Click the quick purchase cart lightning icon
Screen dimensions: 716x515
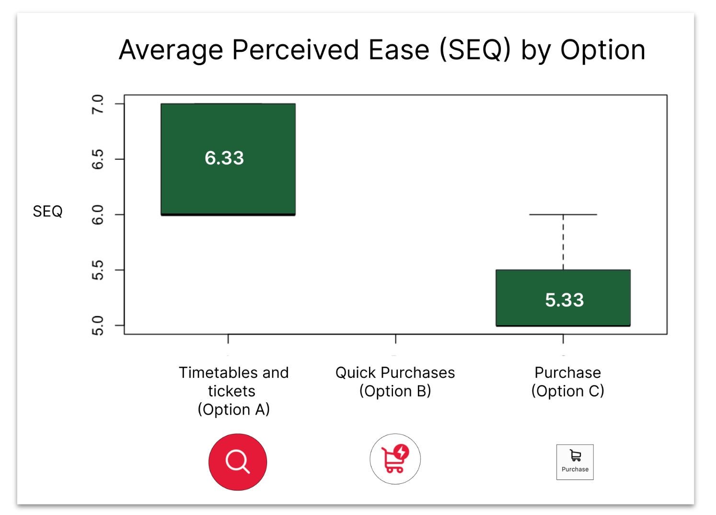pyautogui.click(x=395, y=459)
